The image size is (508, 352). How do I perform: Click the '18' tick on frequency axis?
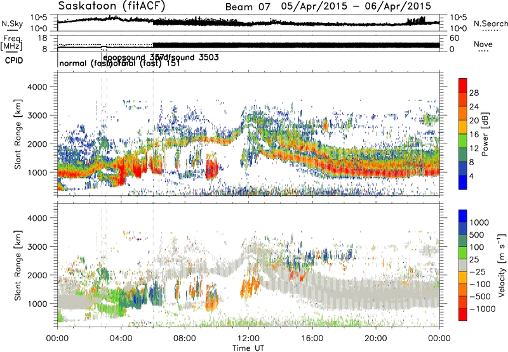pos(43,38)
